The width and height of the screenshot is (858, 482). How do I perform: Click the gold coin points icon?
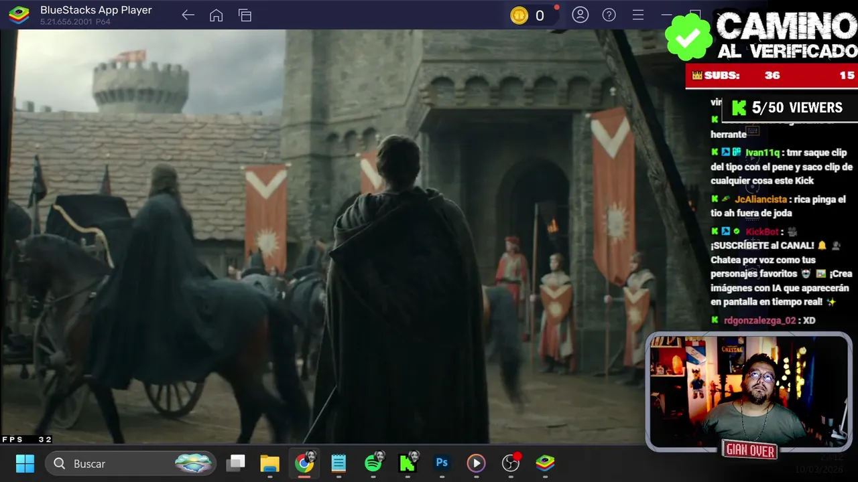(x=519, y=15)
